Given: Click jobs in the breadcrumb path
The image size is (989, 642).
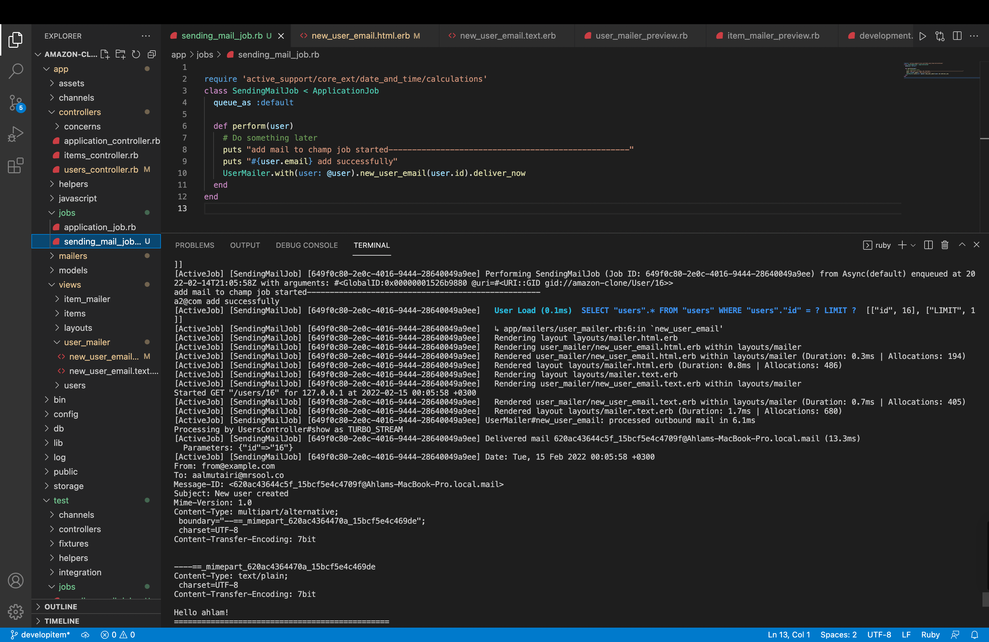Looking at the screenshot, I should (x=204, y=54).
